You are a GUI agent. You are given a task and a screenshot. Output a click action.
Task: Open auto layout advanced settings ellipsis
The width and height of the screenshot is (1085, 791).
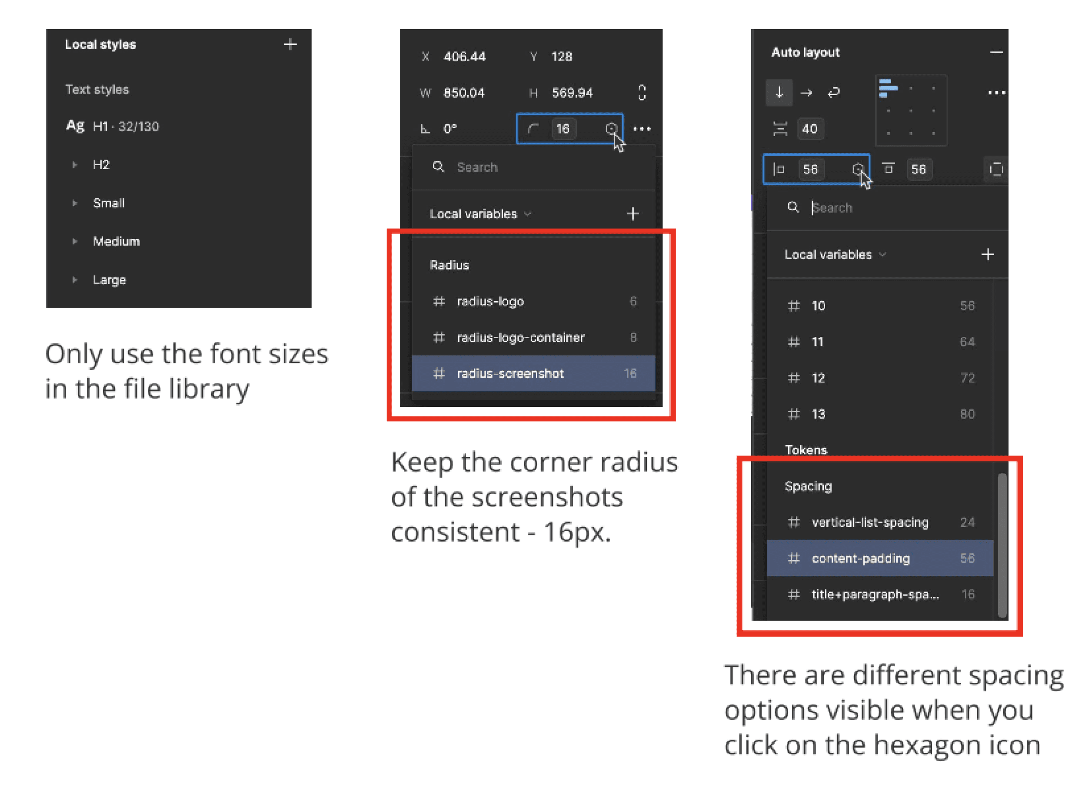point(995,93)
